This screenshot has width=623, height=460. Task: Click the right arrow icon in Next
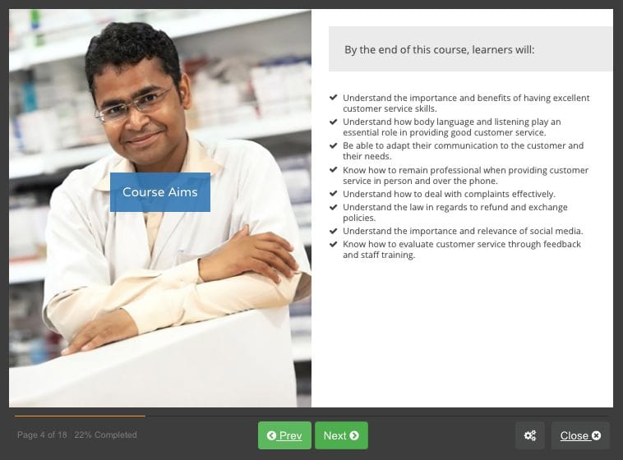coord(354,436)
